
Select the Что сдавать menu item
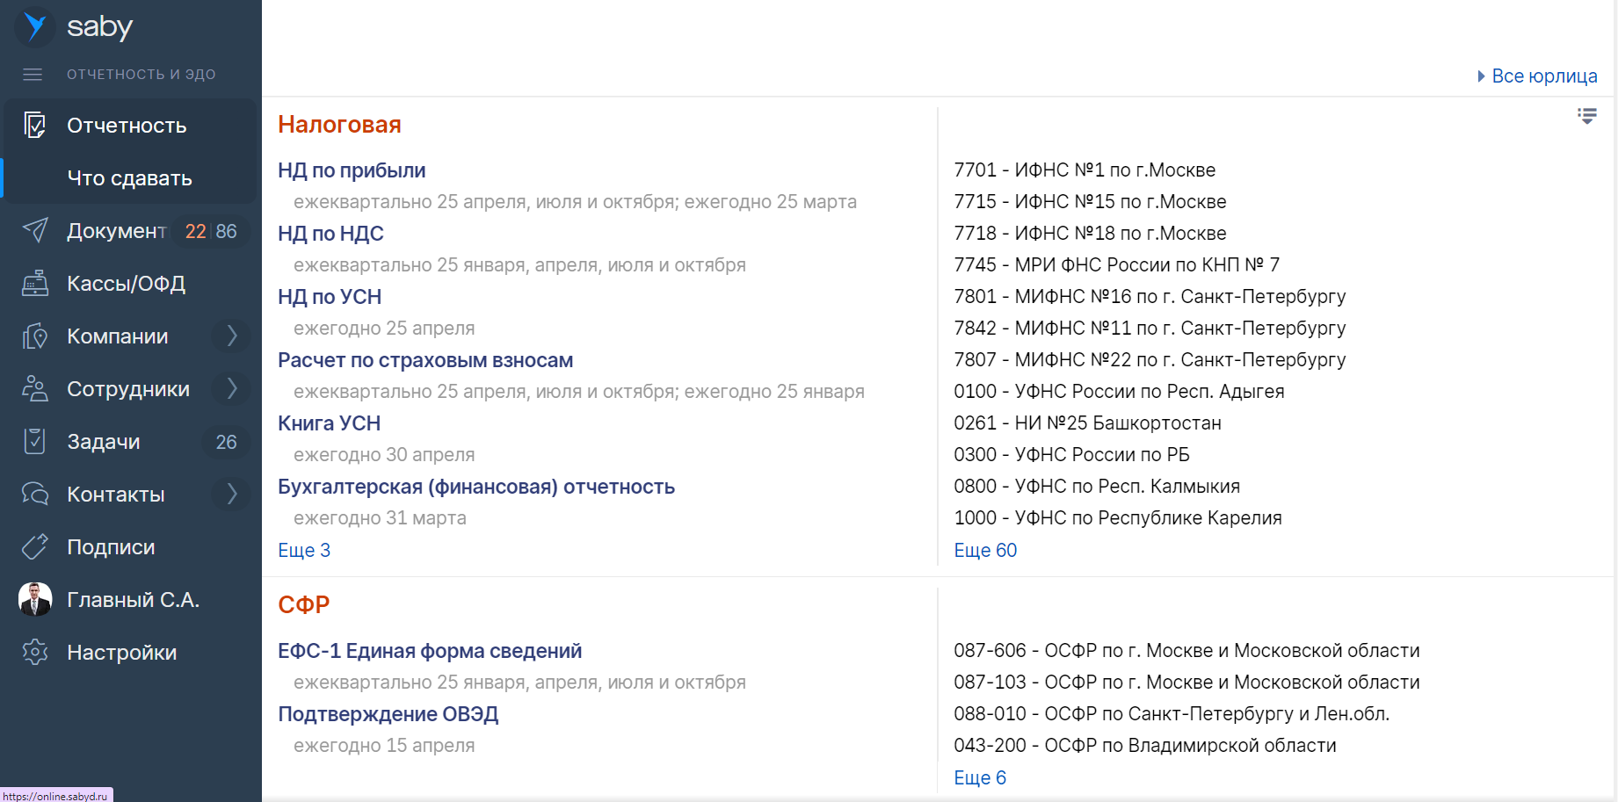point(129,178)
